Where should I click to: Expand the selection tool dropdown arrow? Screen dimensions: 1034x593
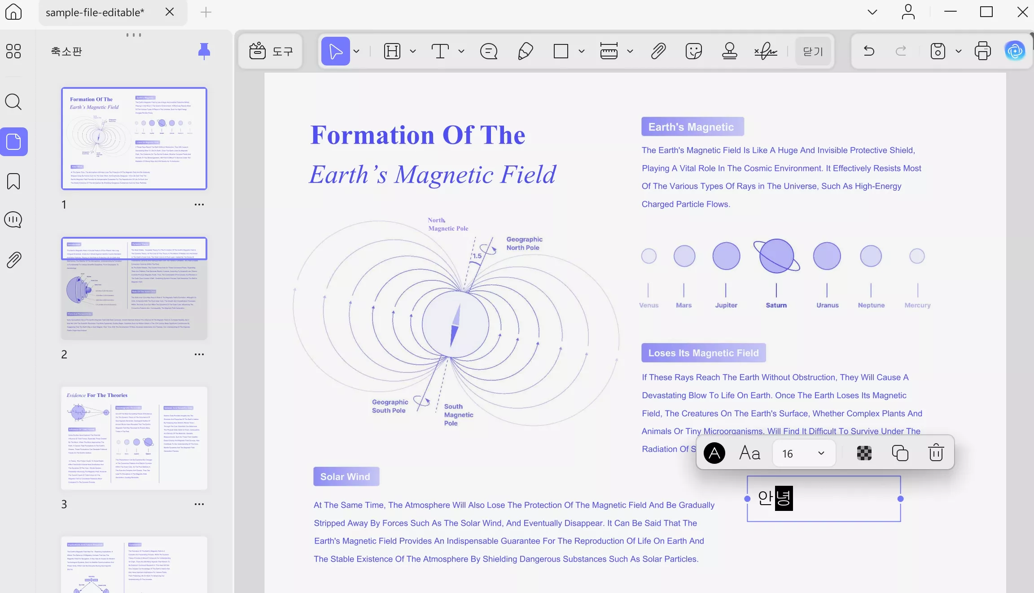coord(357,51)
